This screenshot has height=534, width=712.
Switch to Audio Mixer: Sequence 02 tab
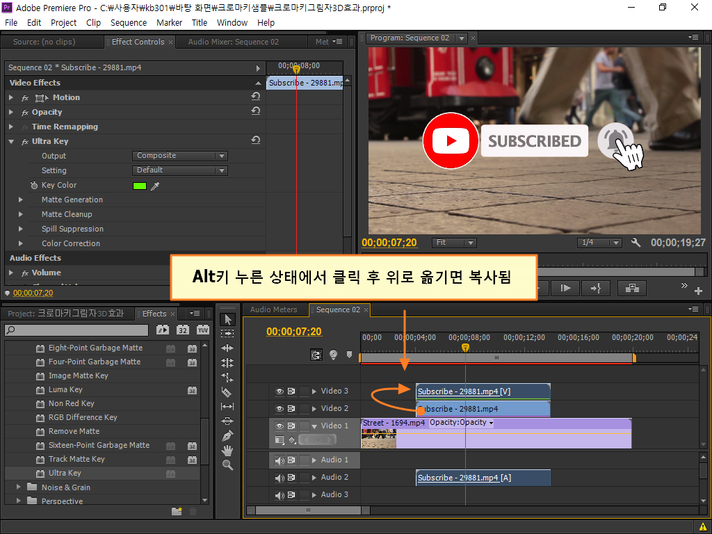coord(234,42)
